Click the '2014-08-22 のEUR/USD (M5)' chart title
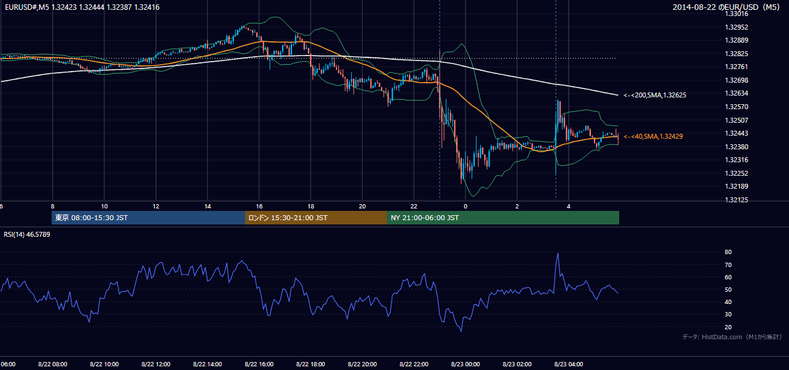The width and height of the screenshot is (789, 370). (x=727, y=7)
